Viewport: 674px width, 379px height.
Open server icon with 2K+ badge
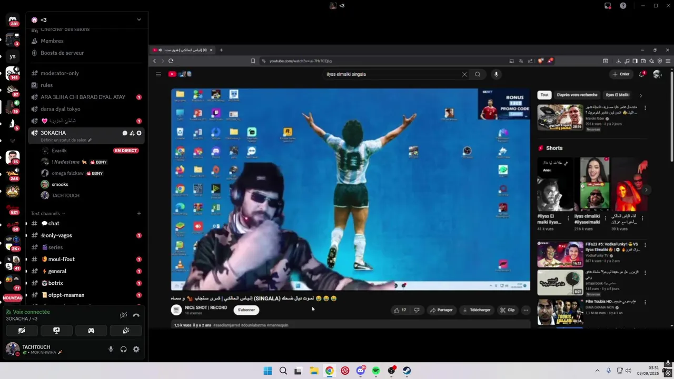(x=13, y=244)
